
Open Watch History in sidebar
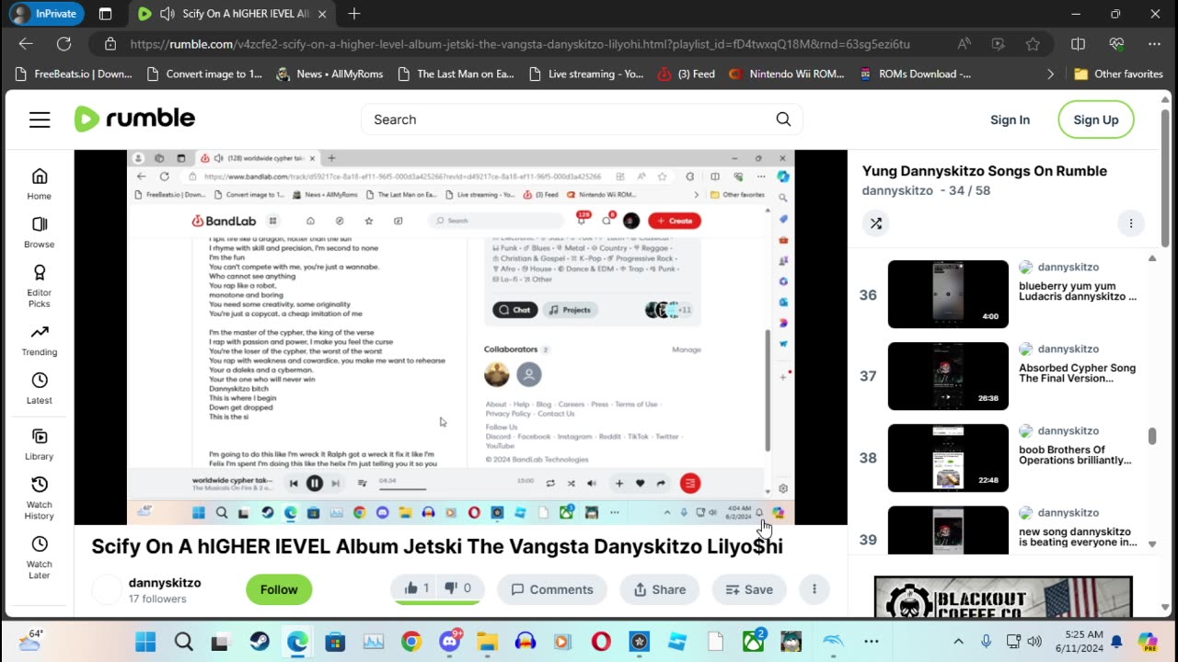39,498
